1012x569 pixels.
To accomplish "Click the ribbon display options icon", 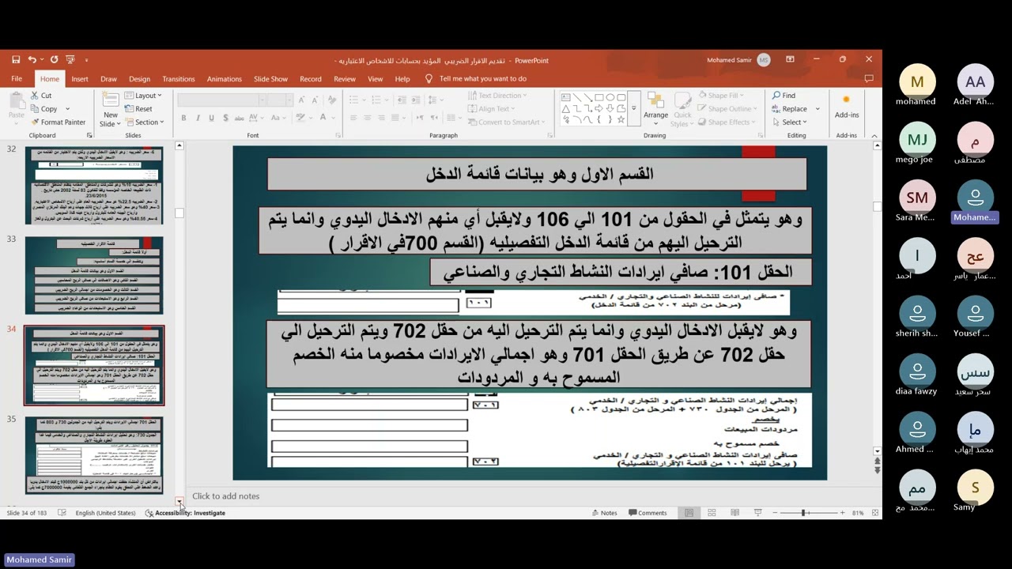I will click(x=790, y=59).
